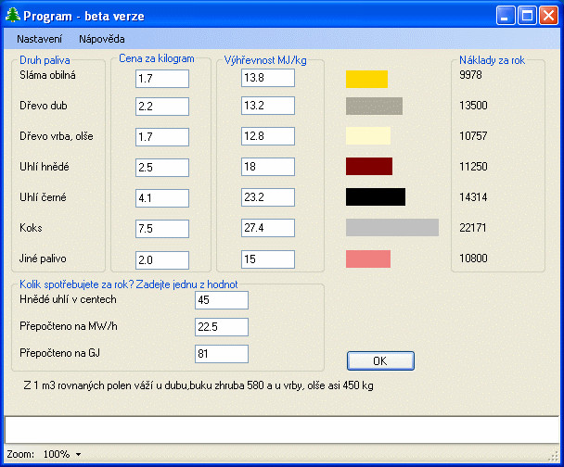Screen dimensions: 564x467
Task: Click the Druh paliva group heading
Action: click(45, 60)
